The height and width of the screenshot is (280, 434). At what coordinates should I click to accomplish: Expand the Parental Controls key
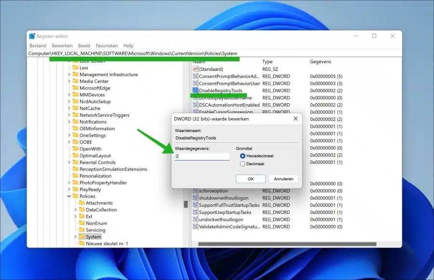click(69, 162)
